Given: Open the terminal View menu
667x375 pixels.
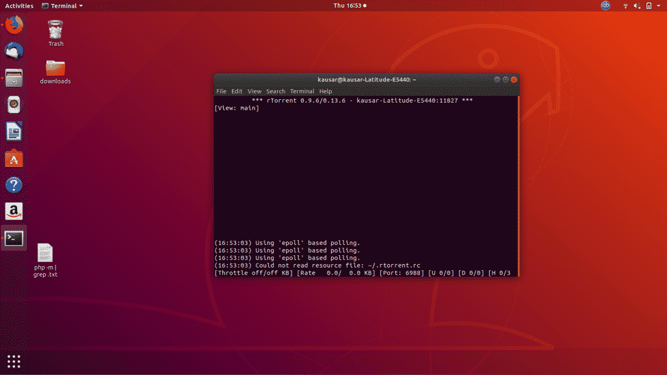Looking at the screenshot, I should 254,91.
